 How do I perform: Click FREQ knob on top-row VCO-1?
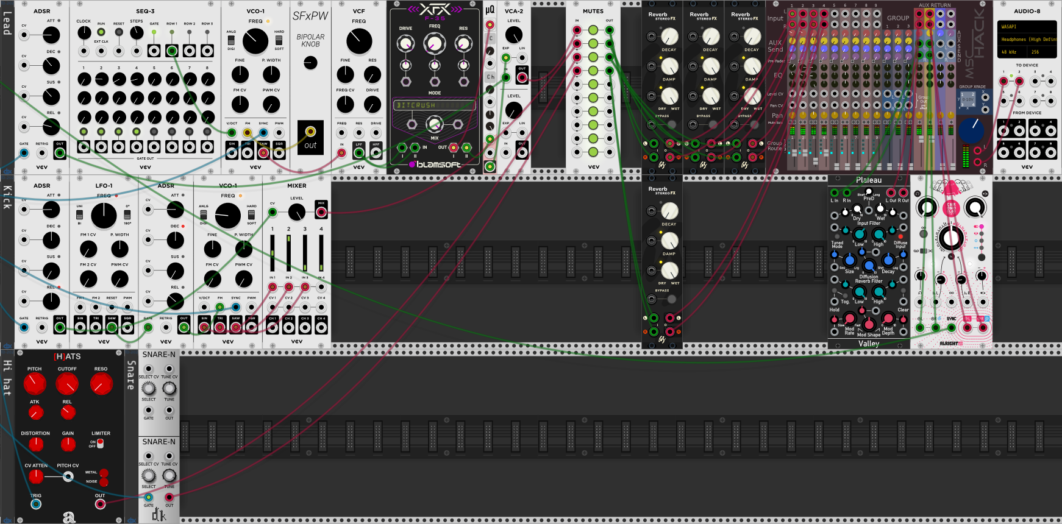point(255,41)
